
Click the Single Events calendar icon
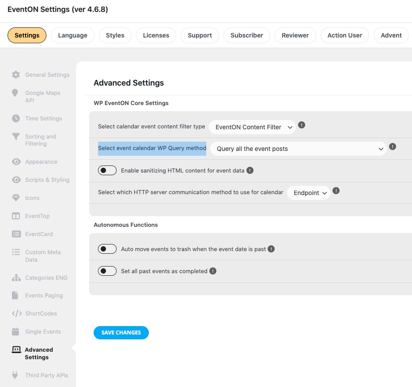click(15, 331)
